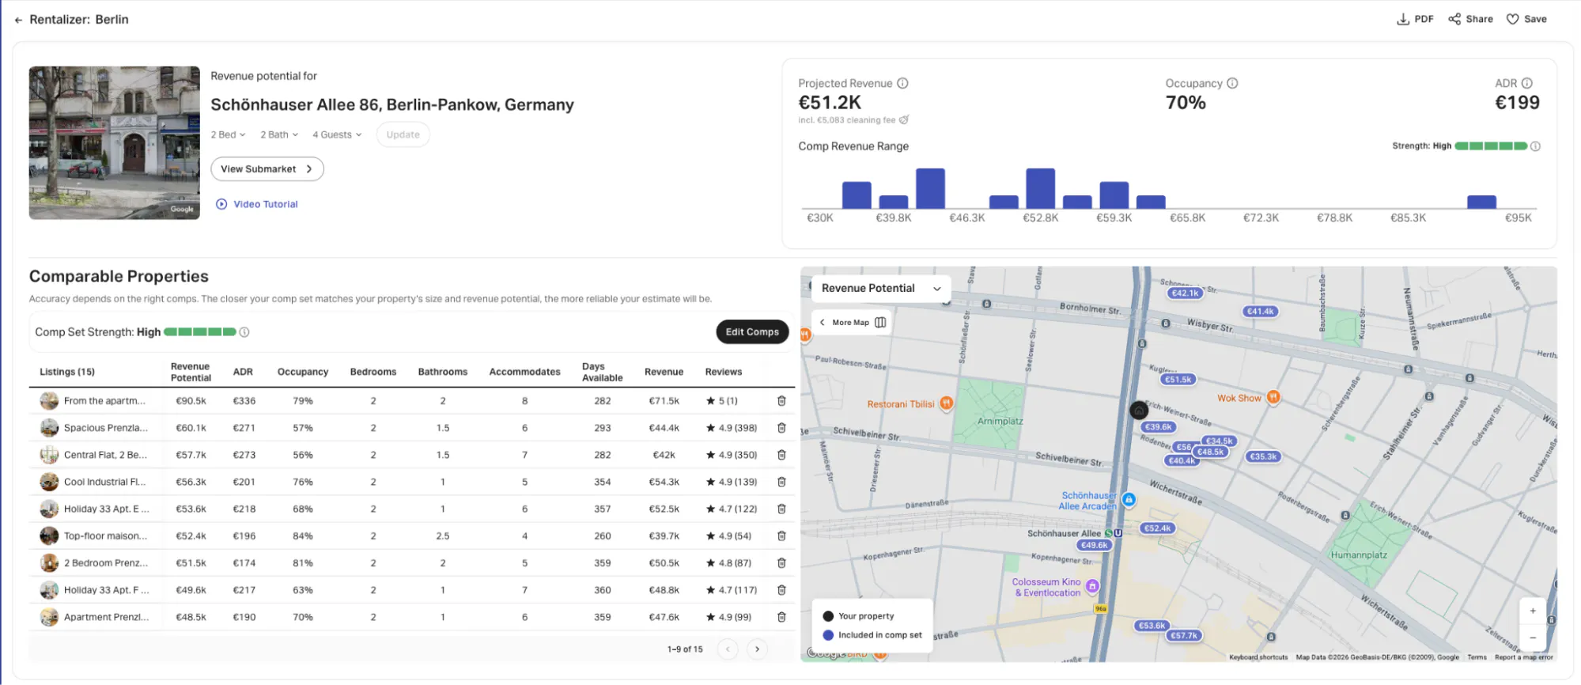Expand the 2 Bath dropdown
Image resolution: width=1581 pixels, height=685 pixels.
pos(279,134)
